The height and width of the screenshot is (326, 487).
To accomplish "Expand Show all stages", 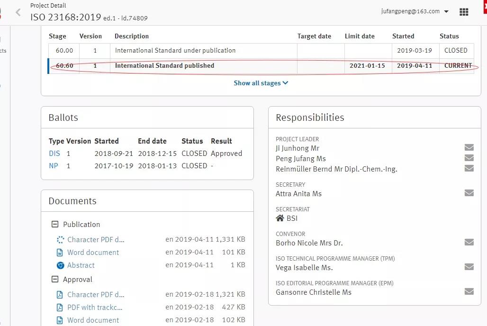I will 261,83.
